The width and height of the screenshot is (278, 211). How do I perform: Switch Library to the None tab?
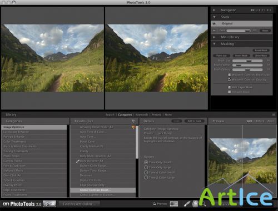coord(168,114)
